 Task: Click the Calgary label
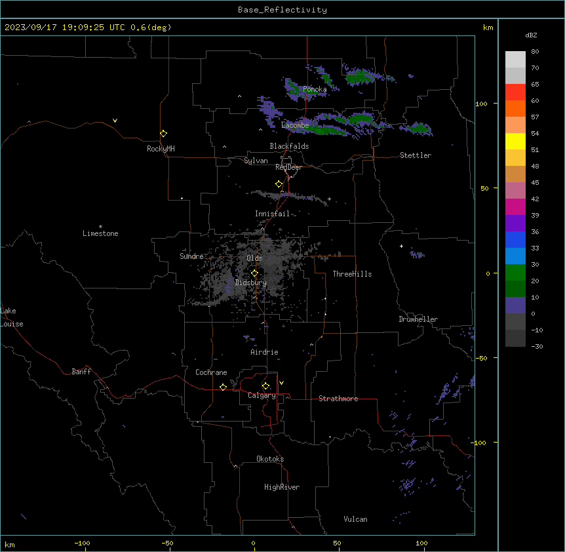tap(262, 395)
